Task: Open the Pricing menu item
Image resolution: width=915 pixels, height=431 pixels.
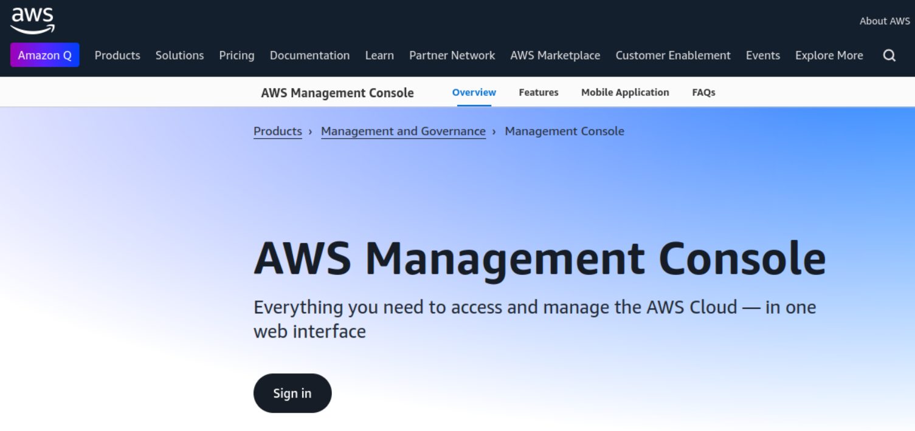Action: tap(237, 55)
